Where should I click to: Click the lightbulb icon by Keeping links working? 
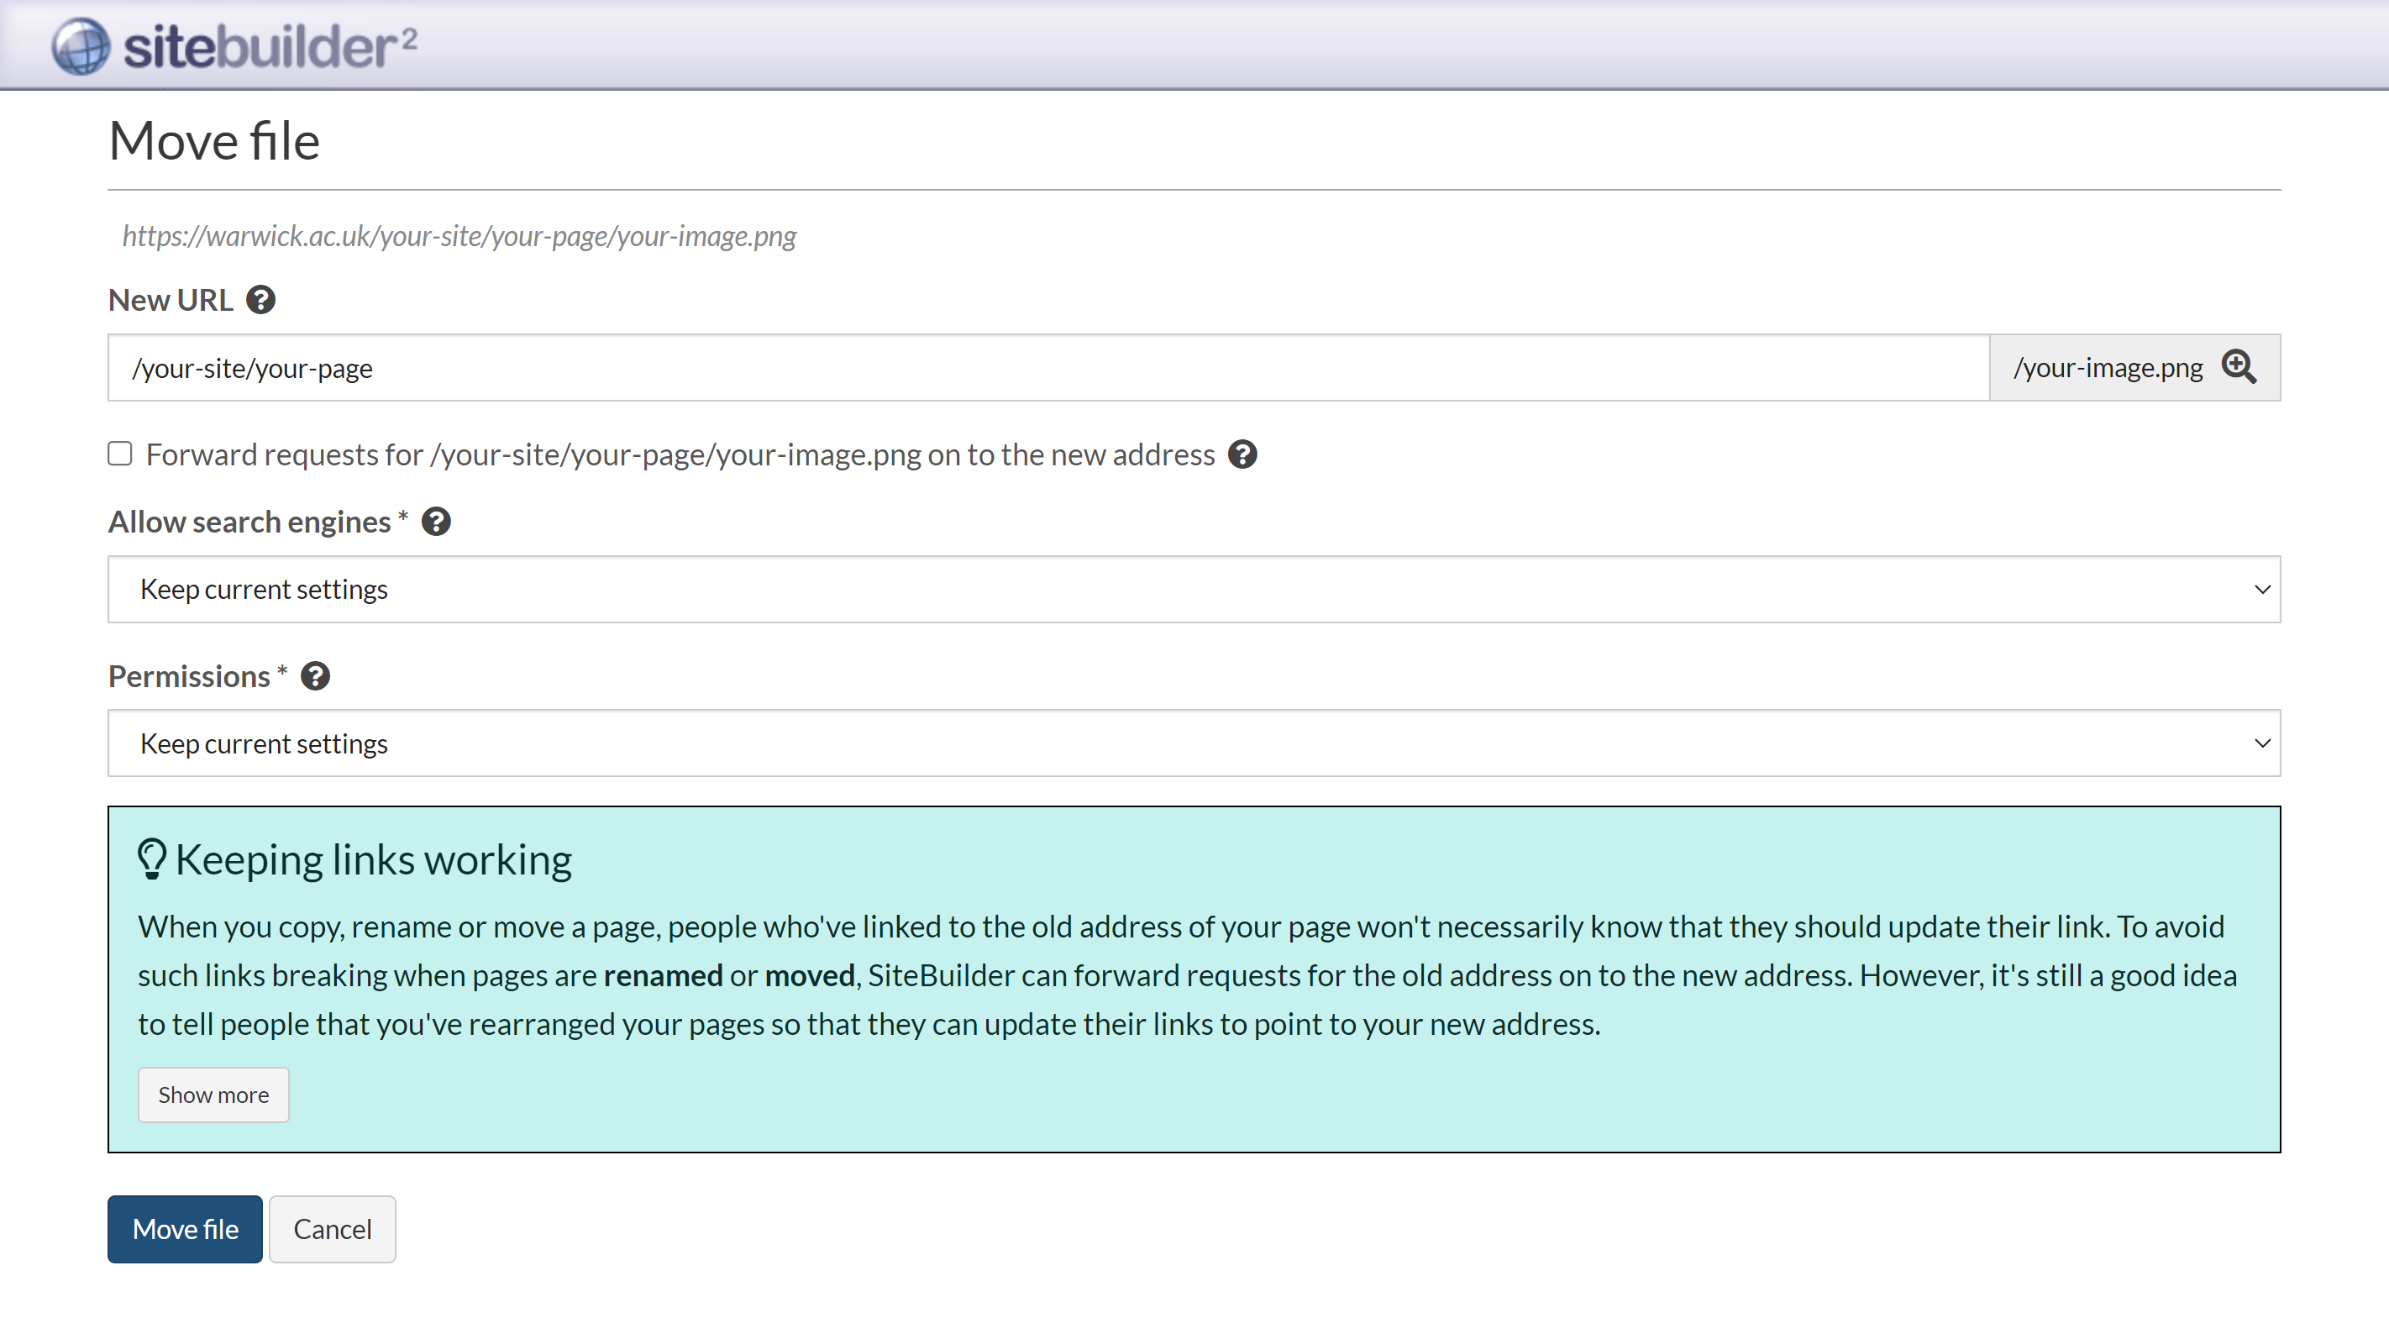click(x=152, y=859)
